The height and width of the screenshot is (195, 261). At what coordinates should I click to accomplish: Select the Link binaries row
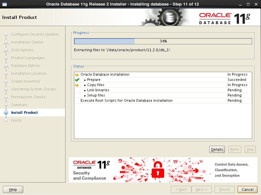[163, 90]
